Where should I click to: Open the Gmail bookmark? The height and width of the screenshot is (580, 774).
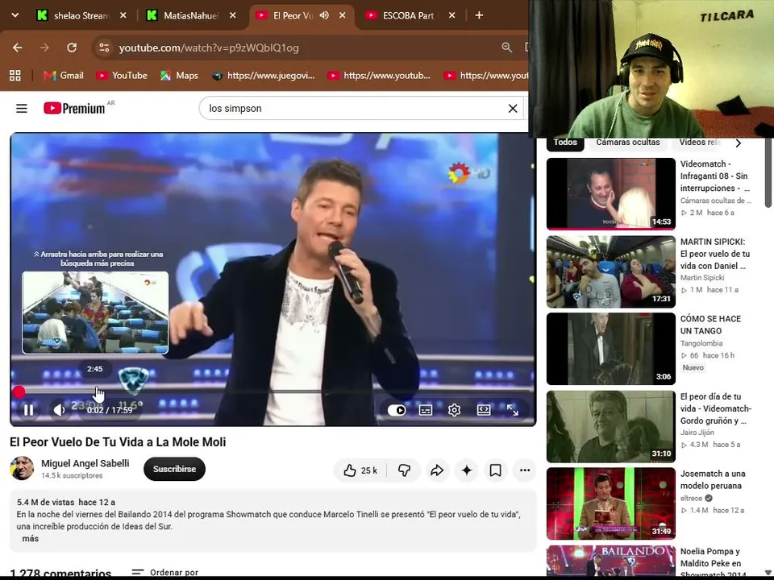(64, 76)
